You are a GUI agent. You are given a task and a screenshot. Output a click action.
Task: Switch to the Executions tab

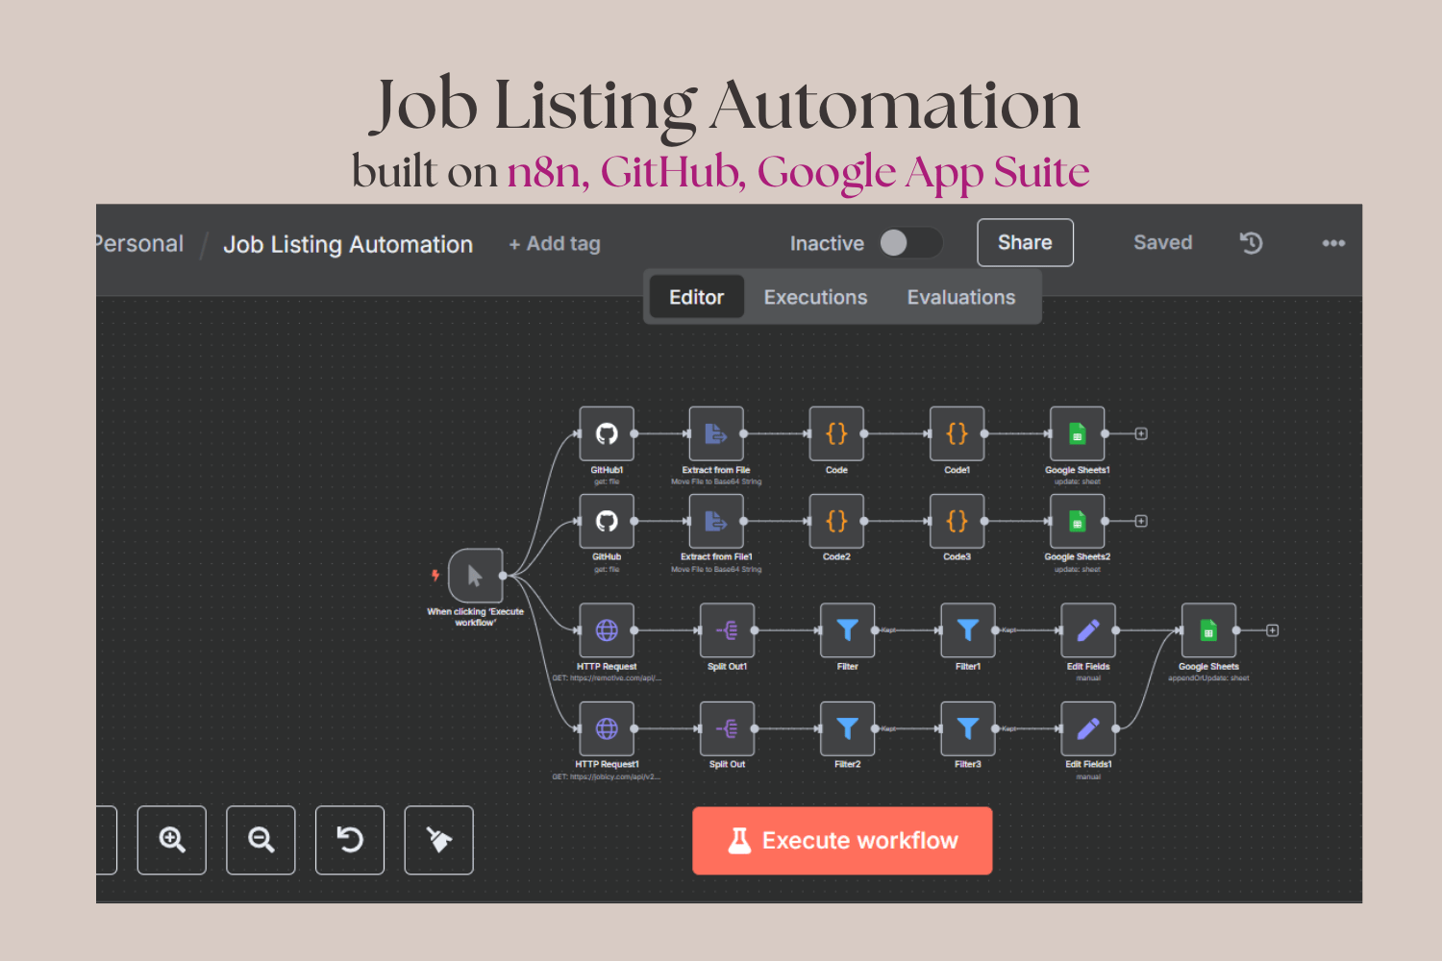[x=815, y=298]
